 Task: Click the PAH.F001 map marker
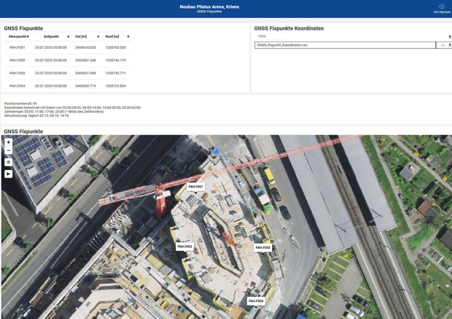(x=195, y=186)
